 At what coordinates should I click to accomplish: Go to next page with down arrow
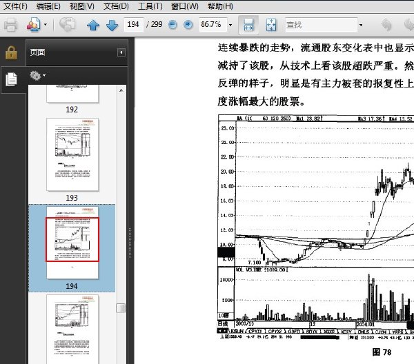(x=112, y=25)
